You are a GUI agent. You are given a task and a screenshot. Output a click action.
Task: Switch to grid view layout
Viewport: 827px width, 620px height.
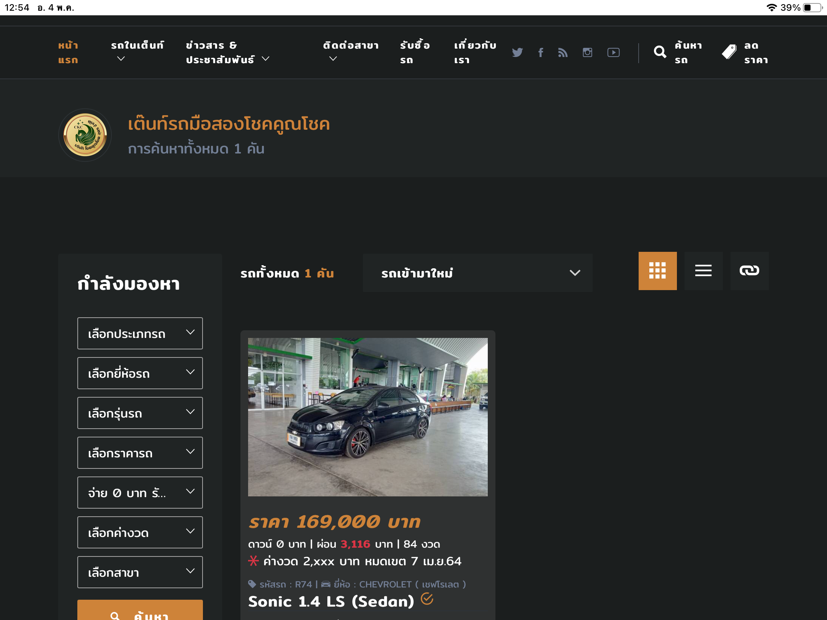(657, 271)
